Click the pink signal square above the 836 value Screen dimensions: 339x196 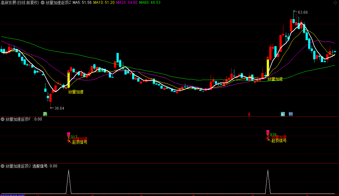coord(268,132)
